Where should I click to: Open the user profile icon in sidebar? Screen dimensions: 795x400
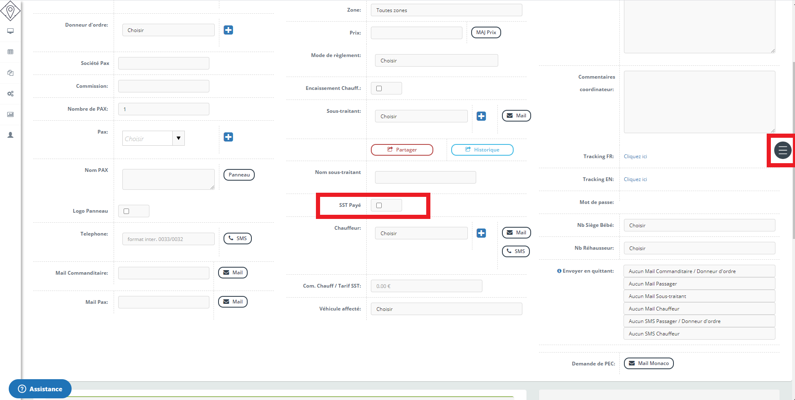[10, 135]
